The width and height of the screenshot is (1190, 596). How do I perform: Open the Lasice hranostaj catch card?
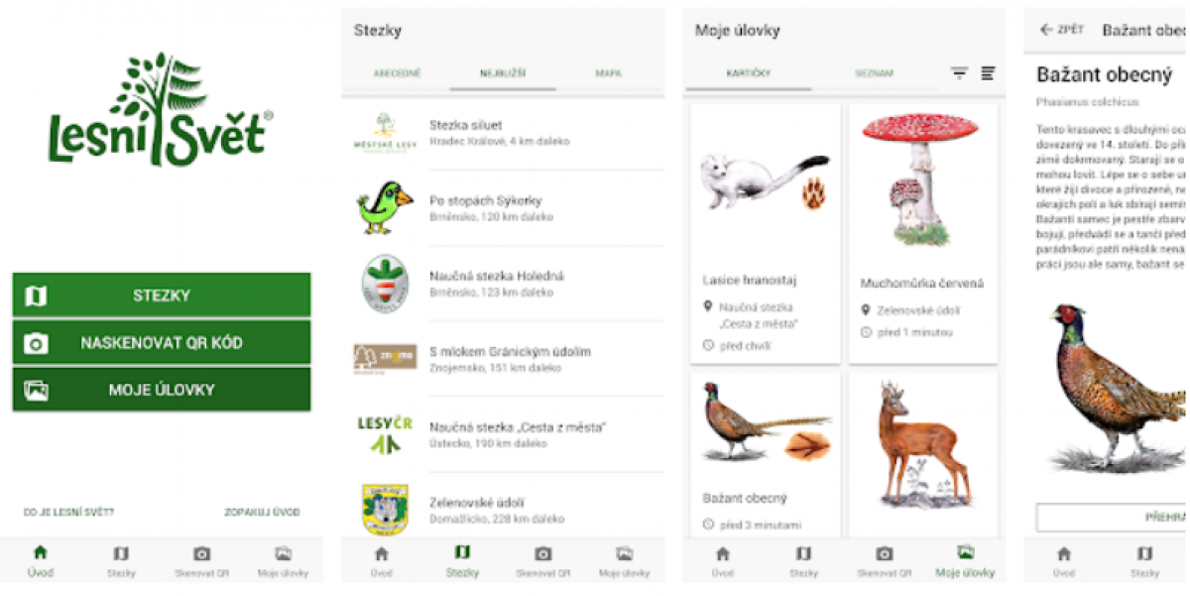click(765, 234)
